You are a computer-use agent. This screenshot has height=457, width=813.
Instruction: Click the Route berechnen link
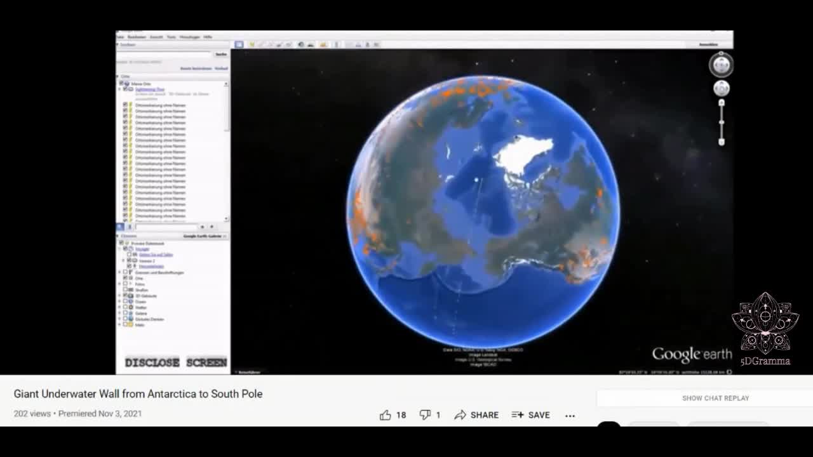tap(196, 69)
